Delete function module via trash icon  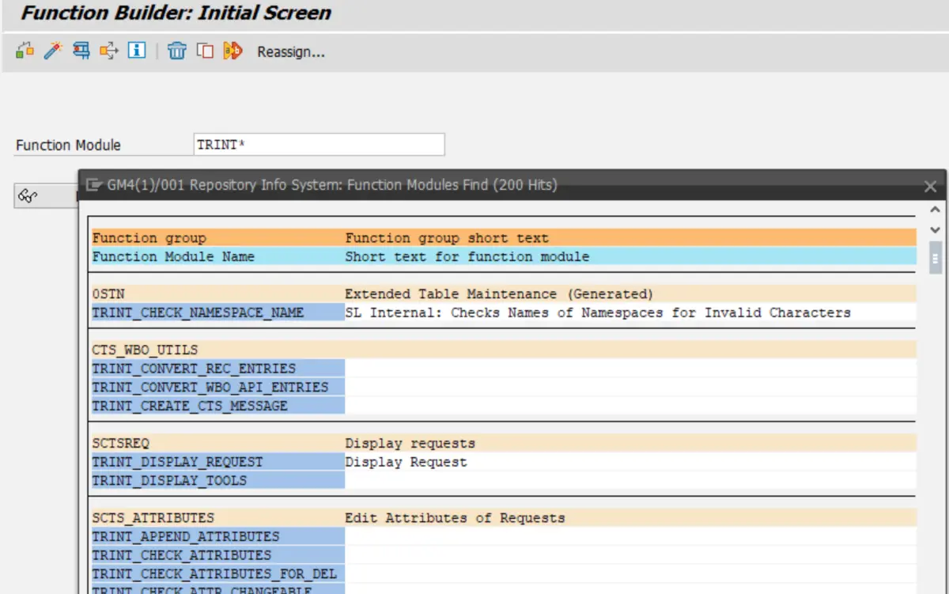(177, 51)
